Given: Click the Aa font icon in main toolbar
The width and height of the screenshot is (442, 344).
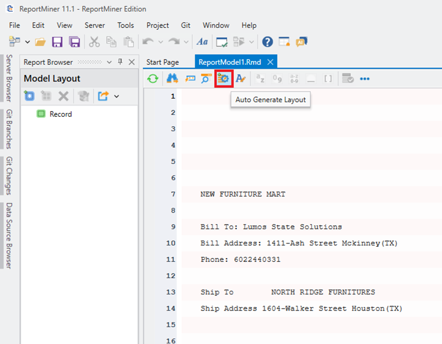Looking at the screenshot, I should (202, 42).
